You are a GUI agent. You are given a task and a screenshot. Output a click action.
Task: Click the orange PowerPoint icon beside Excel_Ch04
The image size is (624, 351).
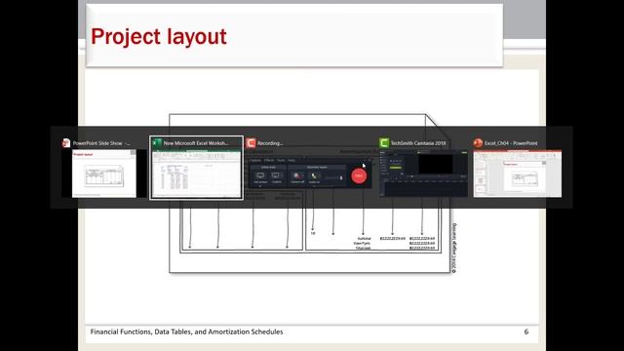click(478, 143)
